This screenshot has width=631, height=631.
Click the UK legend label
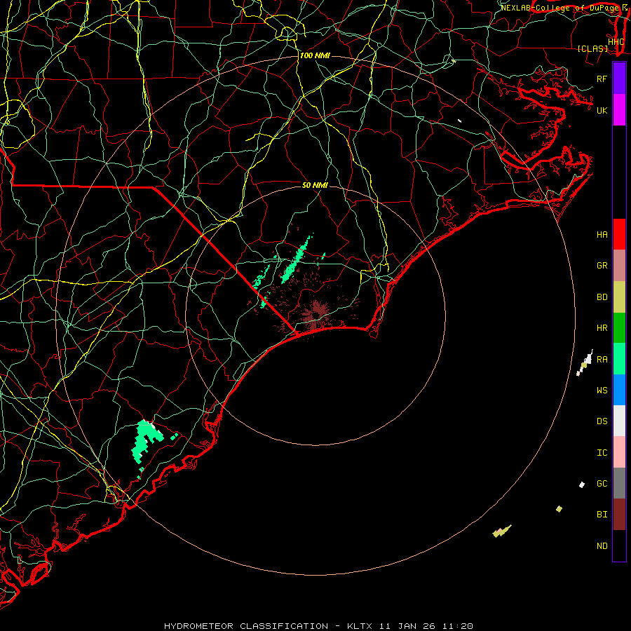click(602, 110)
